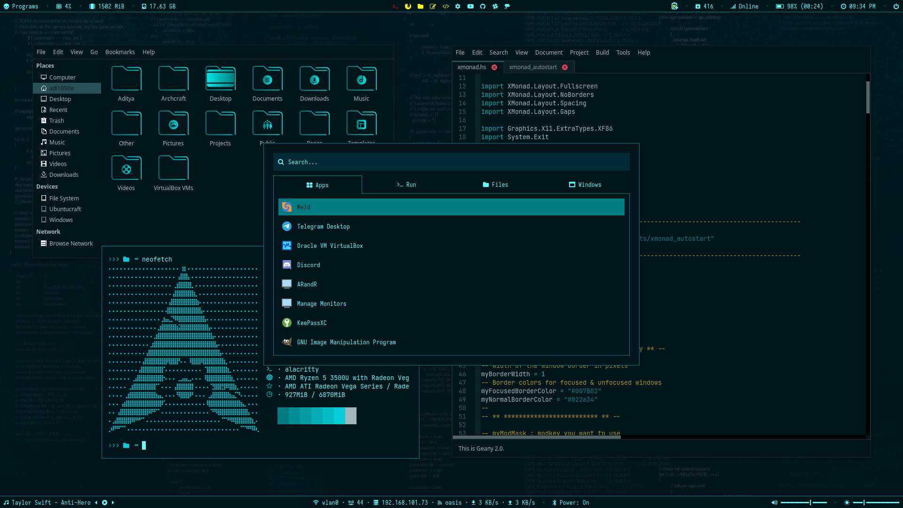Click the GitHub icon in top bar
The width and height of the screenshot is (903, 508).
coord(483,6)
